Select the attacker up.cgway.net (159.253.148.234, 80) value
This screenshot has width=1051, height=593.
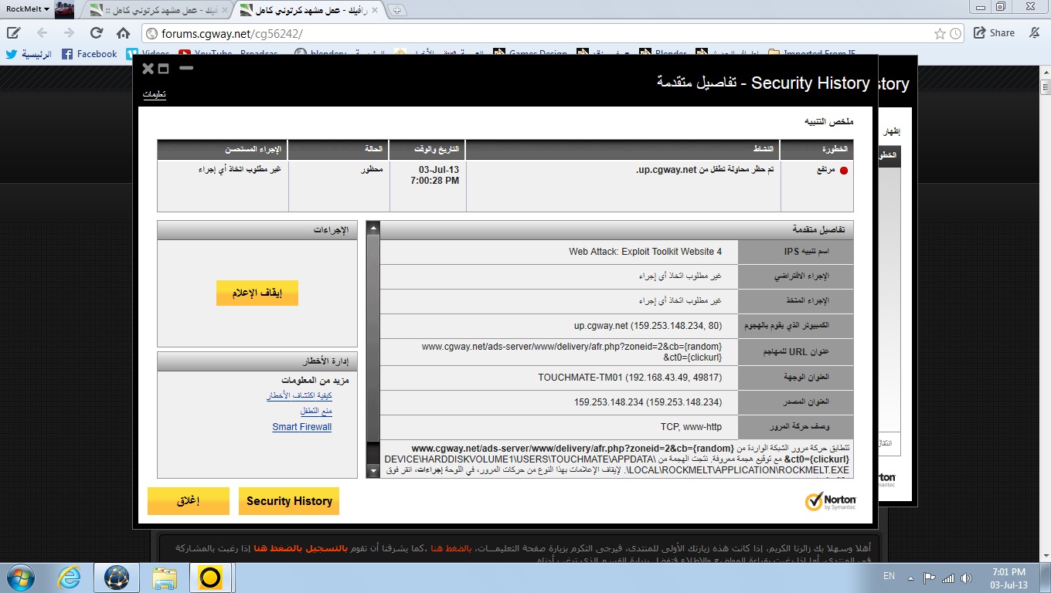coord(648,326)
